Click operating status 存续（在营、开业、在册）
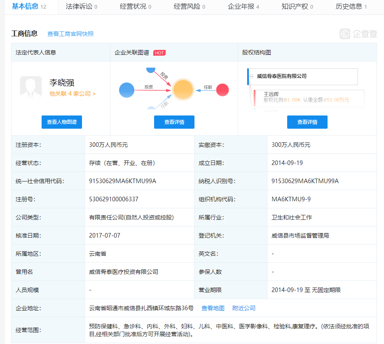This screenshot has width=384, height=344. (x=122, y=163)
